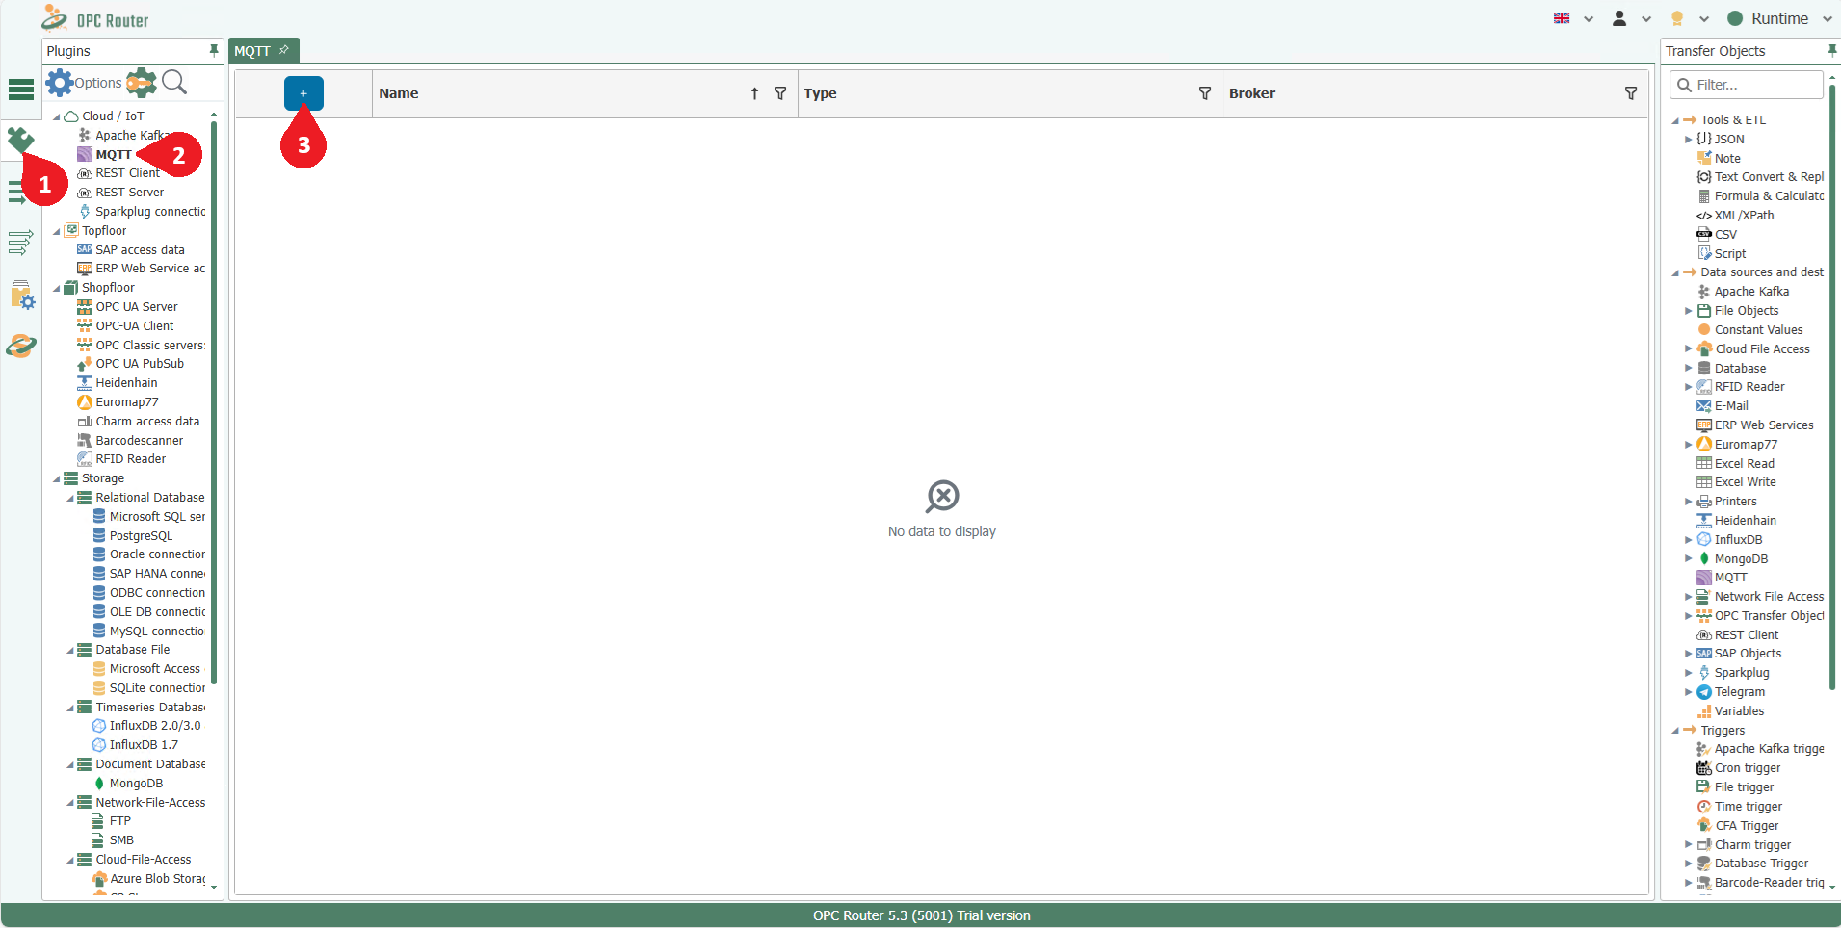Open the hamburger menu in left sidebar

(21, 90)
